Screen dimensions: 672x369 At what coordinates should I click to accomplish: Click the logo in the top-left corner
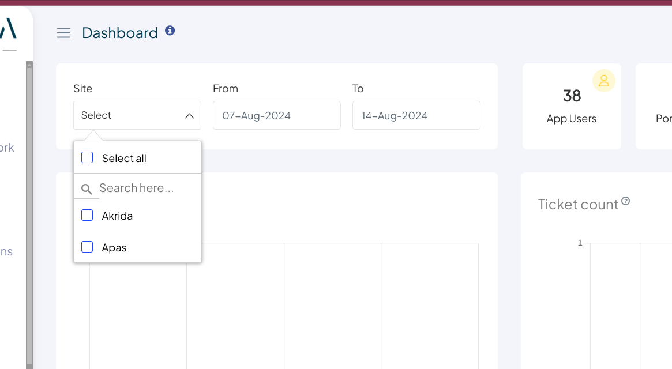pos(8,28)
